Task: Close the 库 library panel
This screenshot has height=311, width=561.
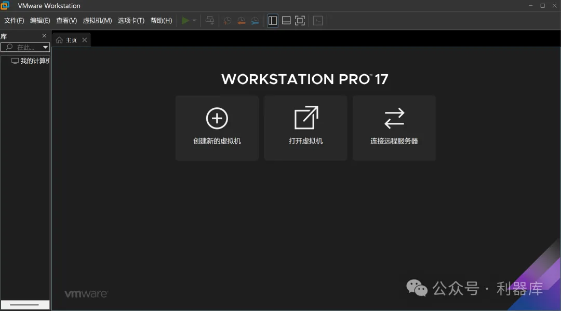Action: pos(44,36)
